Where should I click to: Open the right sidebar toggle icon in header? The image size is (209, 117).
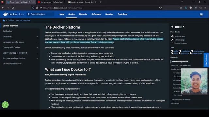201,15
